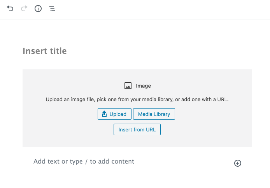Click the word 'content' in the paragraph placeholder
This screenshot has width=270, height=188.
point(123,161)
